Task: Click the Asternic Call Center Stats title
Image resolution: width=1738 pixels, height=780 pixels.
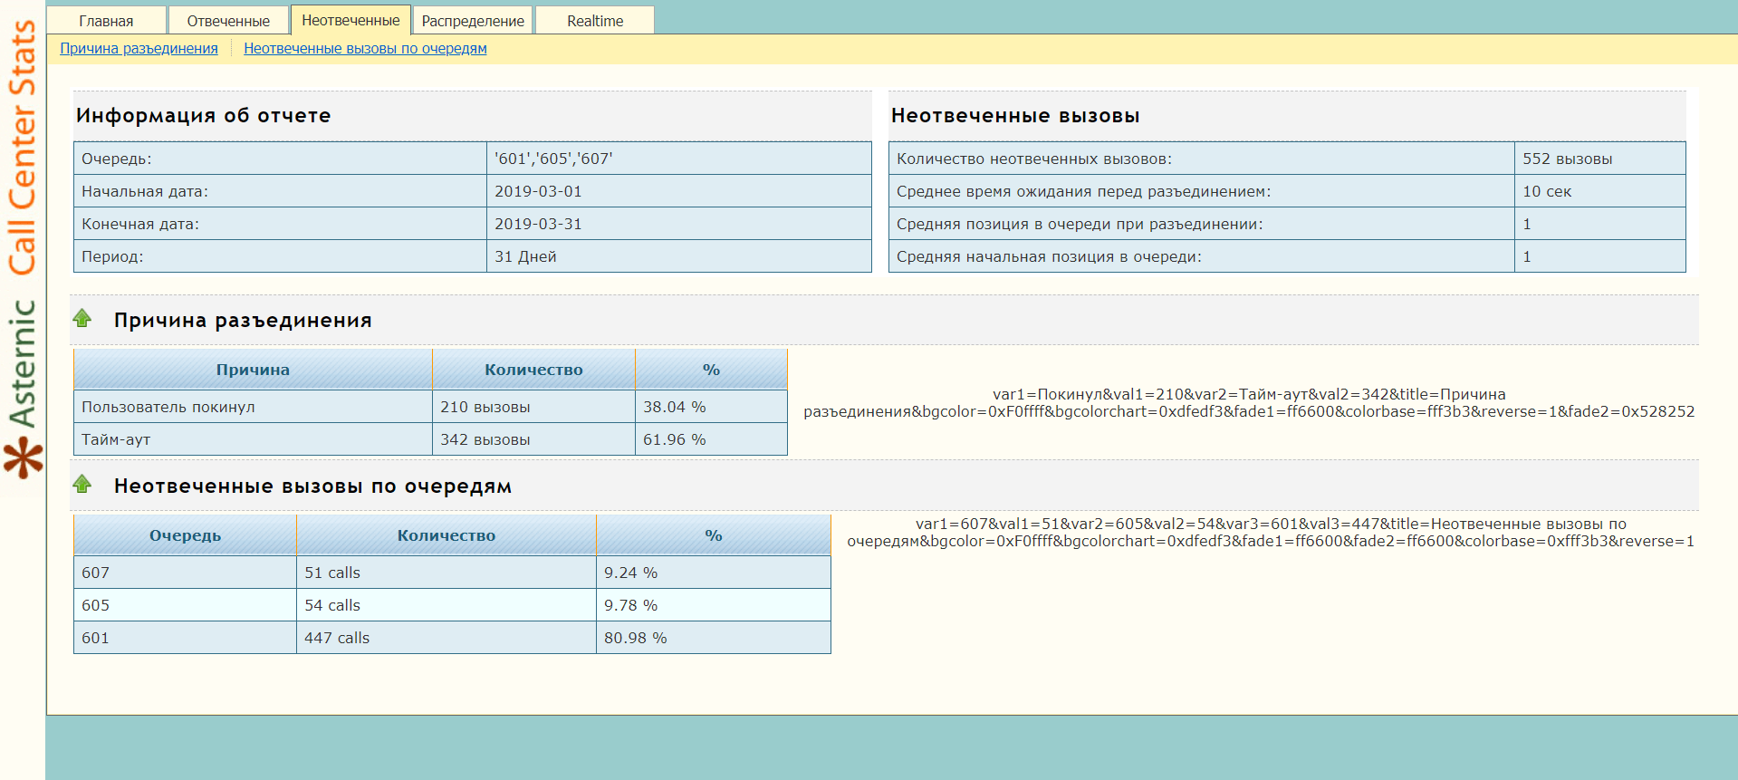Action: coord(23,225)
